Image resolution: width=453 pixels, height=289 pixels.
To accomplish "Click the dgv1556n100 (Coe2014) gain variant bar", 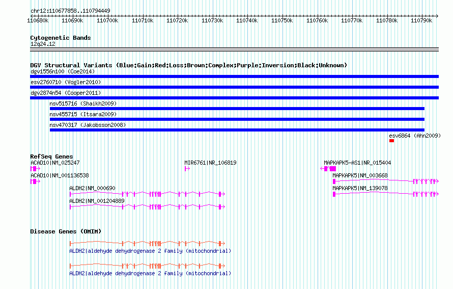I will (x=234, y=76).
